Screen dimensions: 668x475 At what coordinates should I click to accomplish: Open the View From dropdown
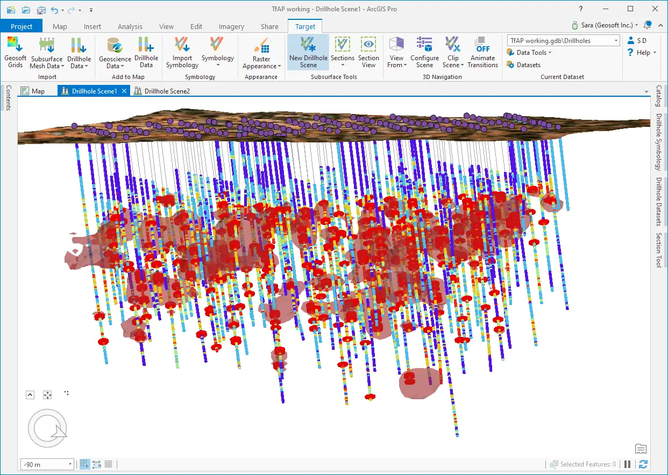pyautogui.click(x=396, y=53)
